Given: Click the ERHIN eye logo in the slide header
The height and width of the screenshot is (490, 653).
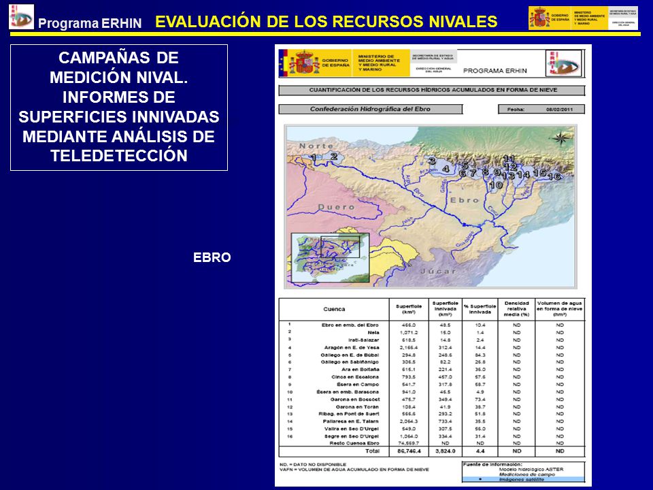Looking at the screenshot, I should [x=21, y=17].
